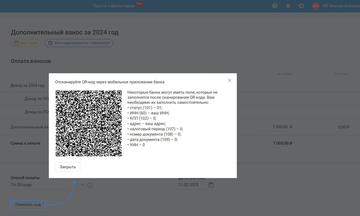Open the help question mark icon
Image resolution: width=360 pixels, height=216 pixels.
click(275, 6)
